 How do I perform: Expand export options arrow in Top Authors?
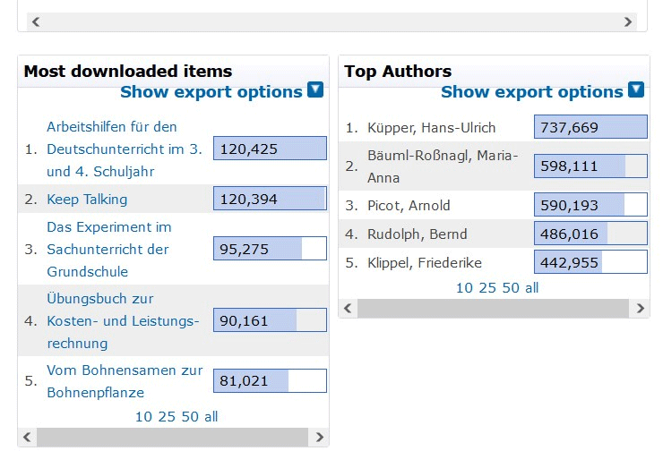pos(636,89)
